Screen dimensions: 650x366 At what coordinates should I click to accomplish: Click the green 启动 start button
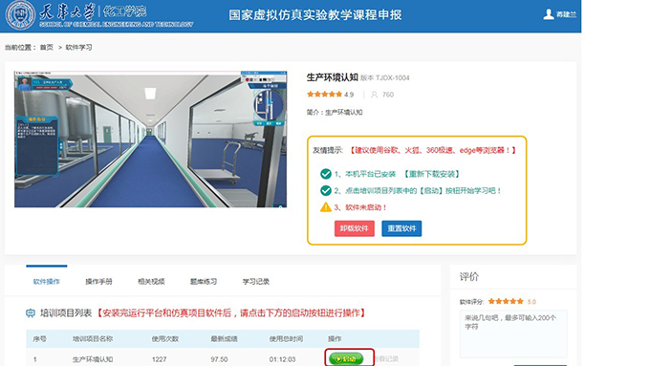click(x=346, y=359)
